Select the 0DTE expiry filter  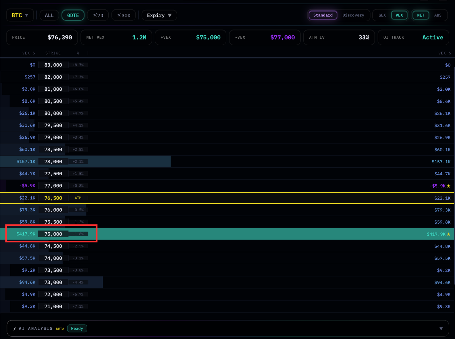coord(73,15)
